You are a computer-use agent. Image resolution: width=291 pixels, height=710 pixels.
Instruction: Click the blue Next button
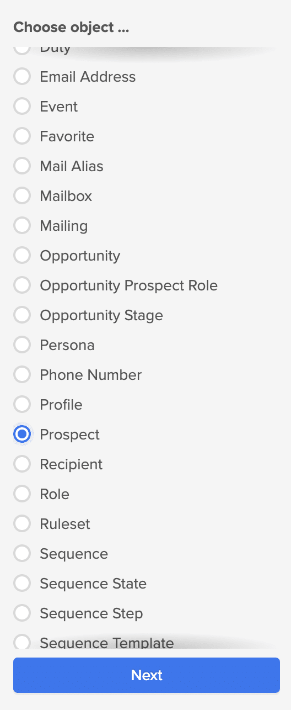147,675
